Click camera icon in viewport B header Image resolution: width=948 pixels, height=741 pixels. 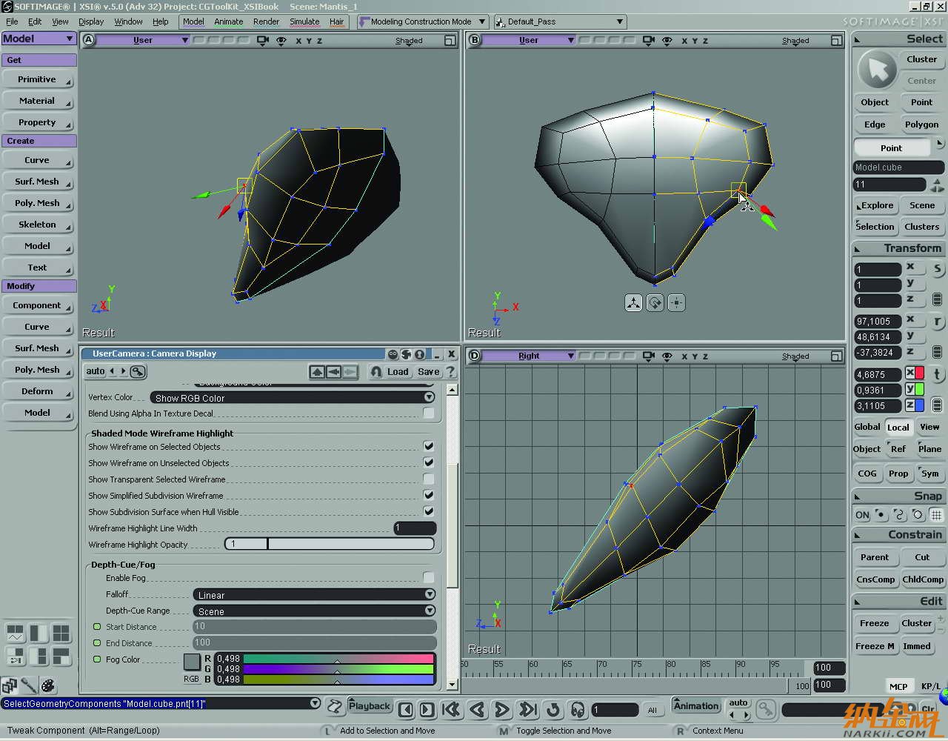tap(648, 41)
